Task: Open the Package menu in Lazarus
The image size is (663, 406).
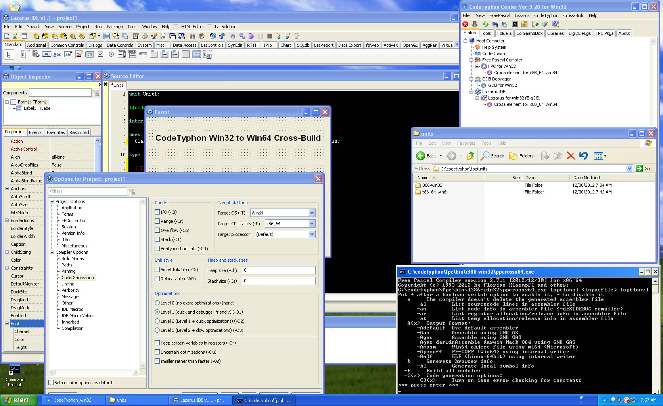Action: [115, 27]
